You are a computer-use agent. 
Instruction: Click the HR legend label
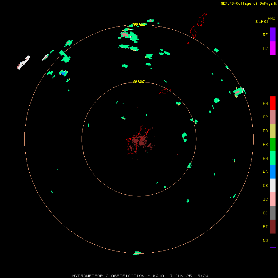click(265, 145)
